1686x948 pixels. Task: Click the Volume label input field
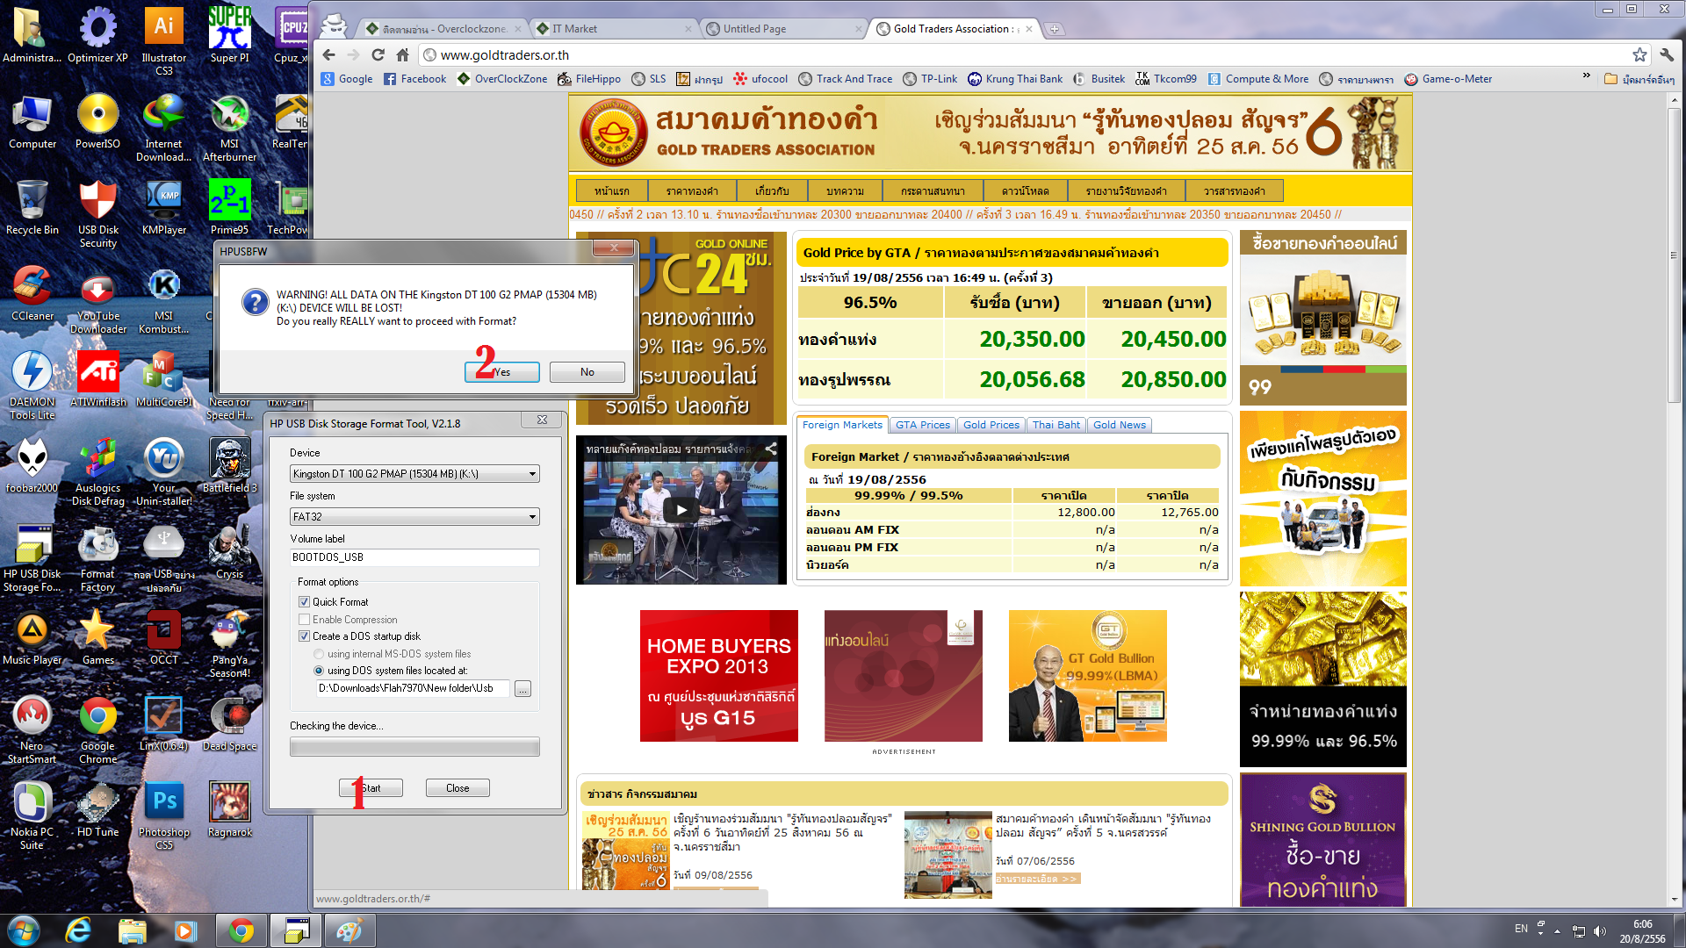[414, 557]
